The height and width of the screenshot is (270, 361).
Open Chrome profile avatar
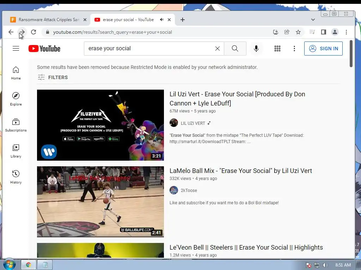(335, 32)
